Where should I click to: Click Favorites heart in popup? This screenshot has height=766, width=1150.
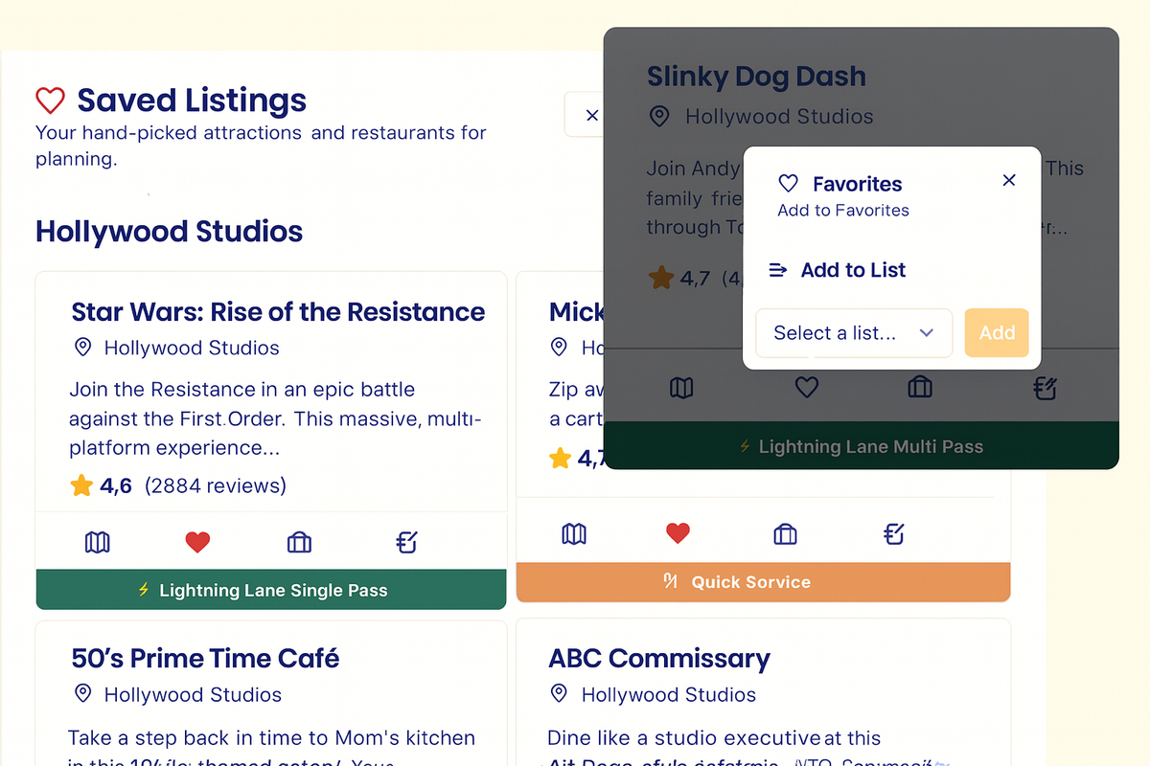pyautogui.click(x=788, y=183)
